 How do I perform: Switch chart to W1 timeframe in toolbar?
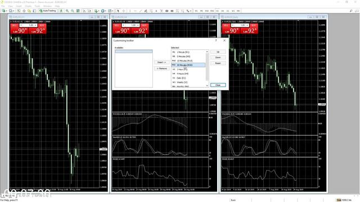(x=233, y=11)
